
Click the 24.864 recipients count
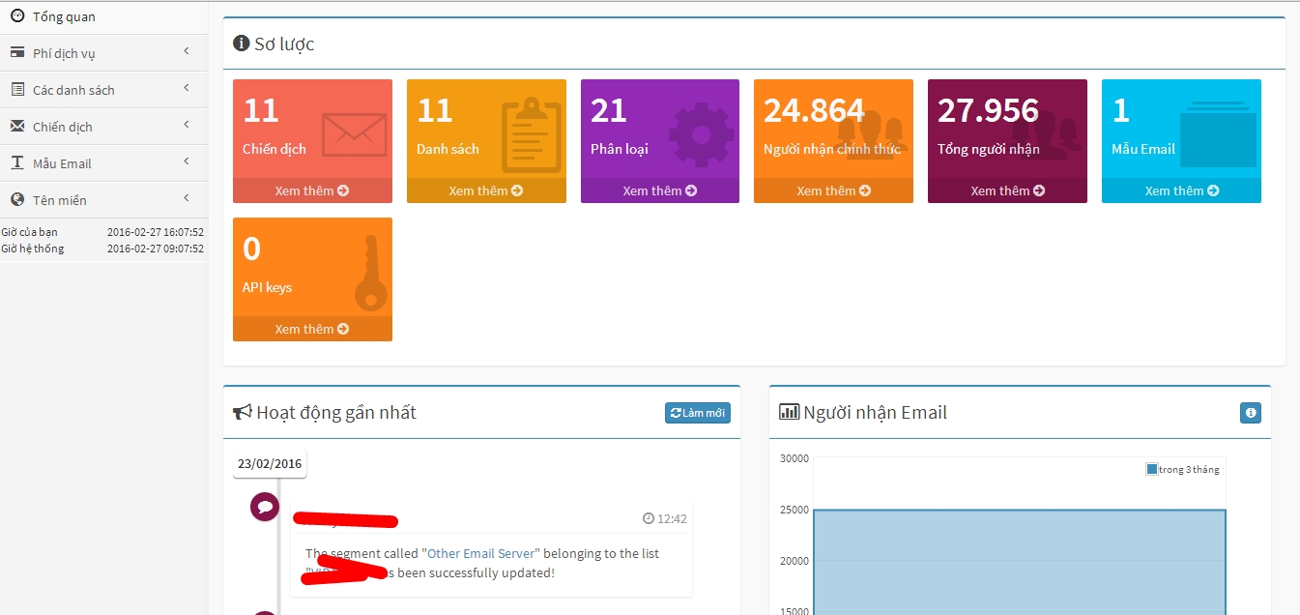pos(814,110)
